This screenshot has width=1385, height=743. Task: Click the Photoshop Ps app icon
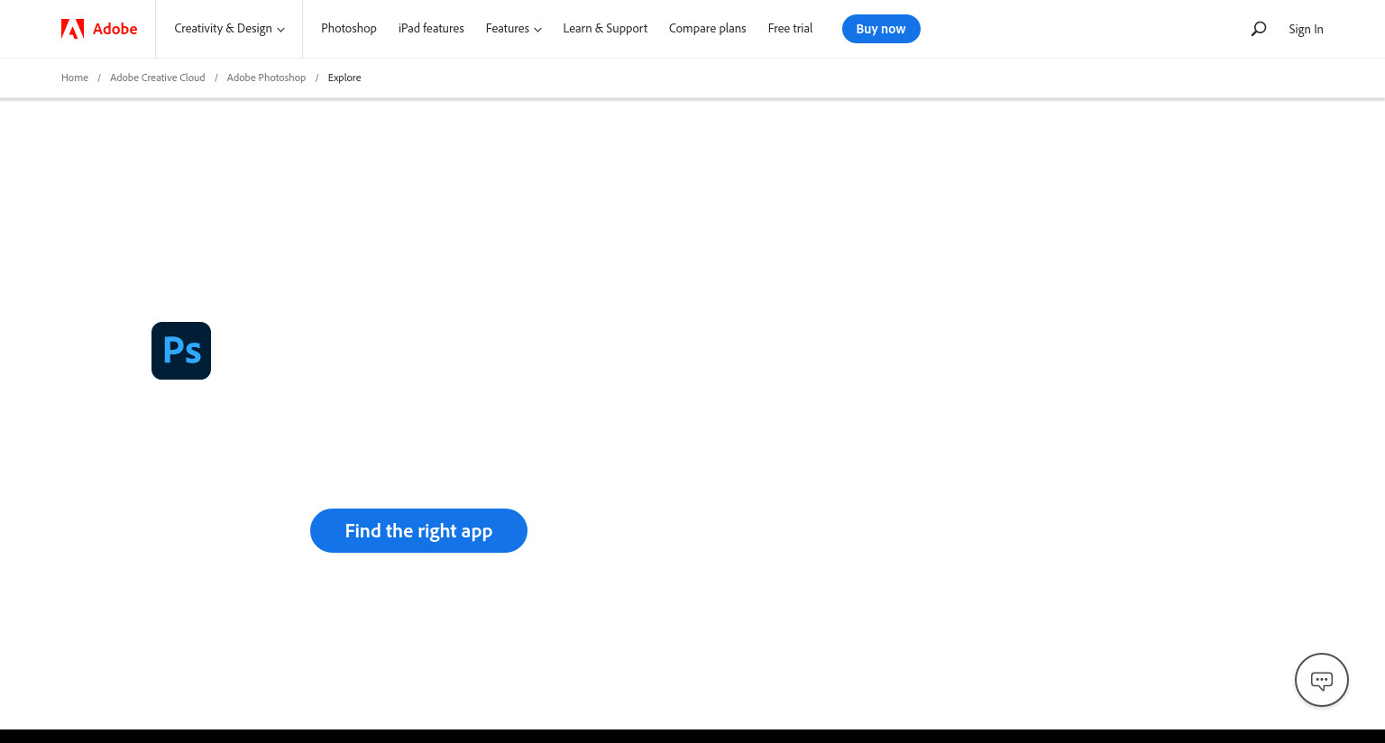pos(181,351)
